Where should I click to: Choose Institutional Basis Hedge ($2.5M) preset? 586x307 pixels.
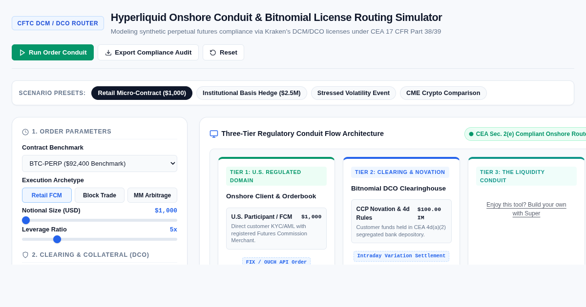[x=251, y=93]
